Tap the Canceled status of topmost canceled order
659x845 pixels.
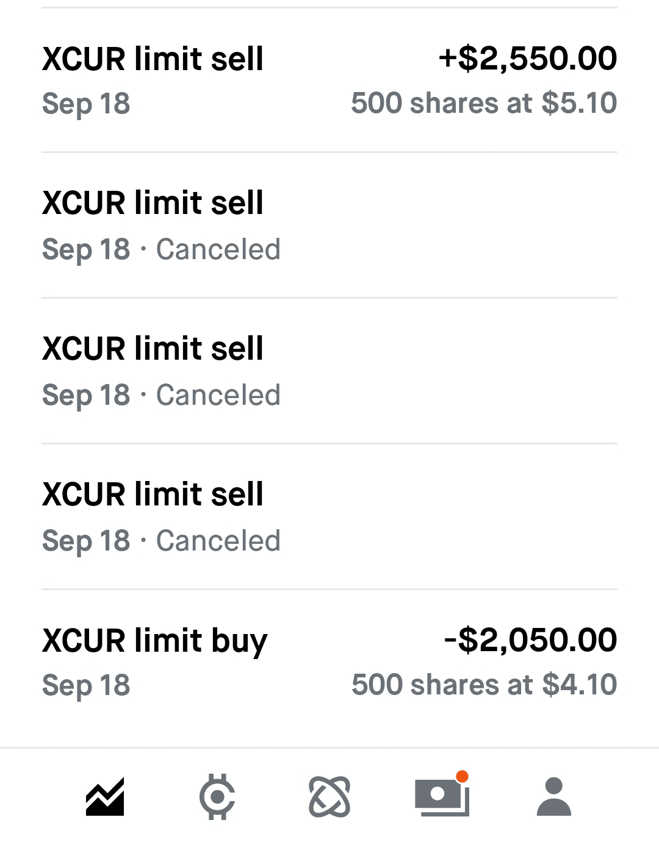pos(218,249)
